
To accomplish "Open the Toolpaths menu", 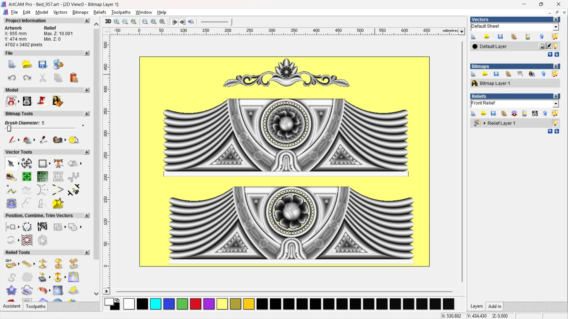I will [x=121, y=12].
